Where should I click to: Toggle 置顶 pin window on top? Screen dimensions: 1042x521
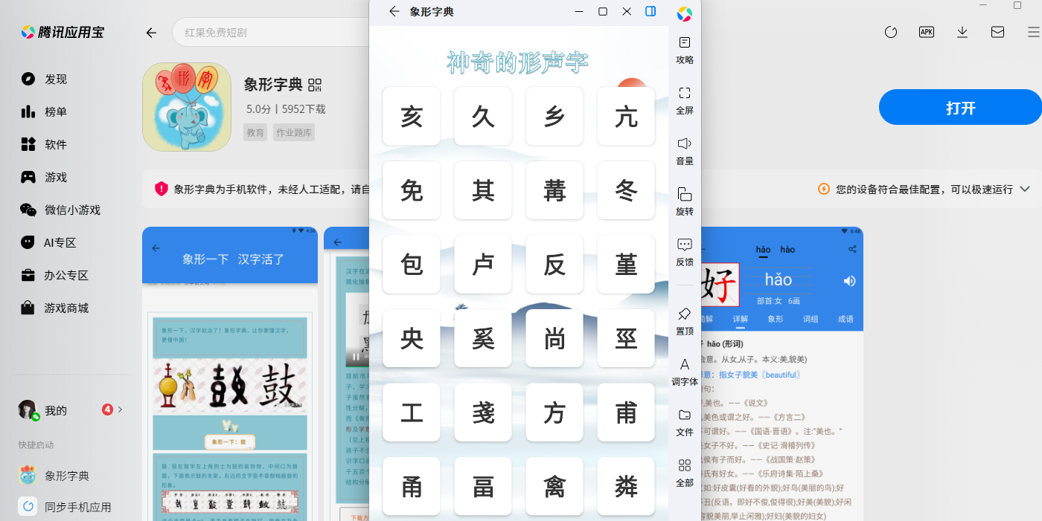coord(685,321)
